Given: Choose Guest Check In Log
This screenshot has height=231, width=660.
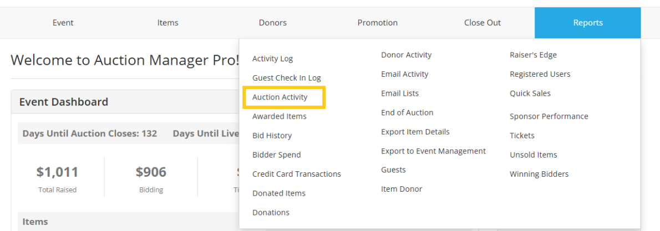Looking at the screenshot, I should click(287, 78).
